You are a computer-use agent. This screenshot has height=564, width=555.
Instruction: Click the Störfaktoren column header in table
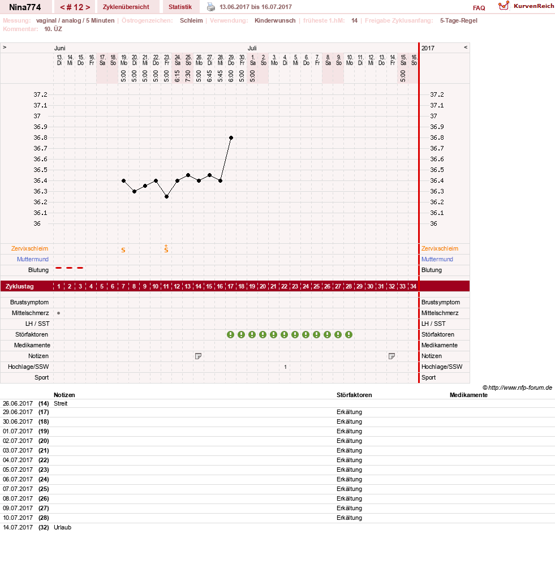click(x=354, y=395)
